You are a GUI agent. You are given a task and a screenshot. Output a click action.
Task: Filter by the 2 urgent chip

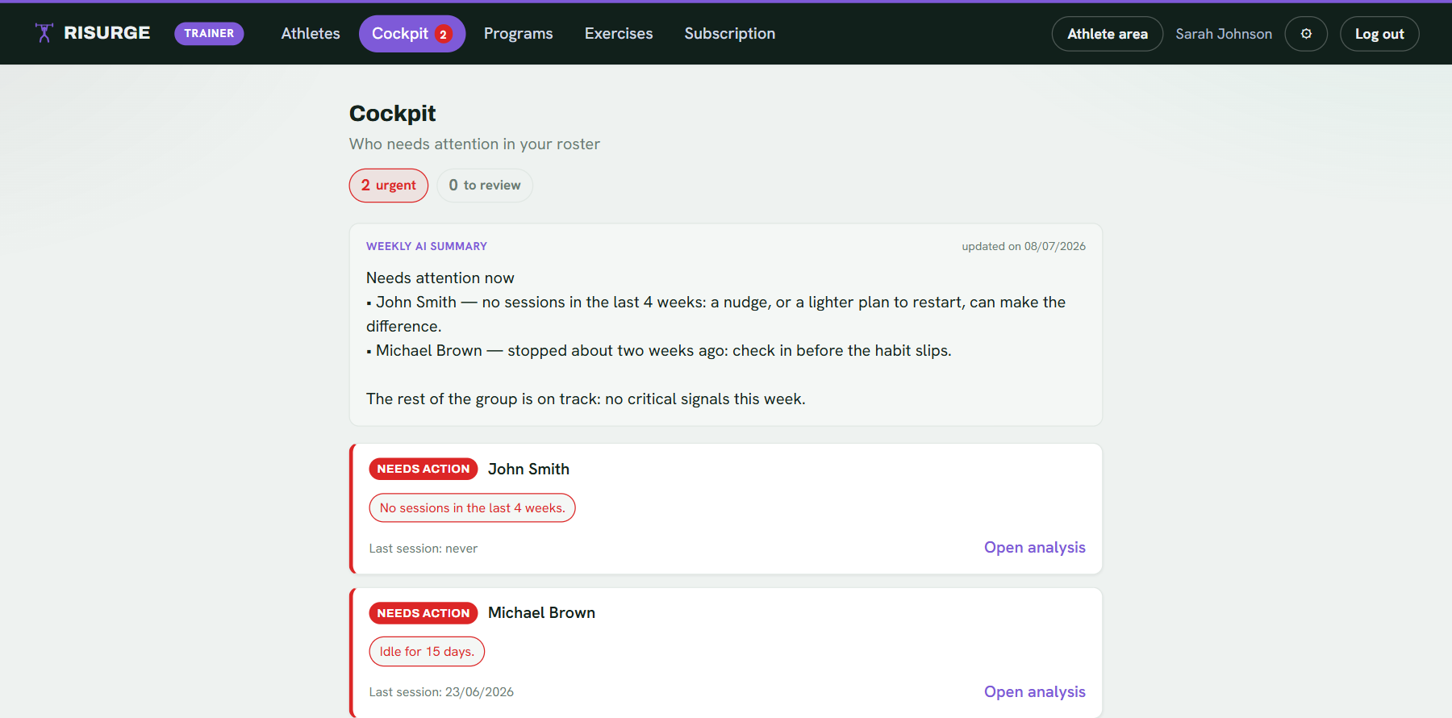point(389,186)
